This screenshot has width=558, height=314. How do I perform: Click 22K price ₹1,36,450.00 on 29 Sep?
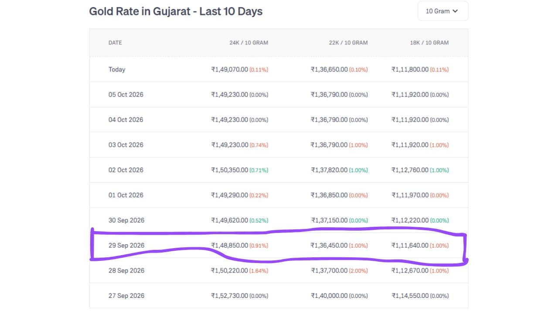329,246
